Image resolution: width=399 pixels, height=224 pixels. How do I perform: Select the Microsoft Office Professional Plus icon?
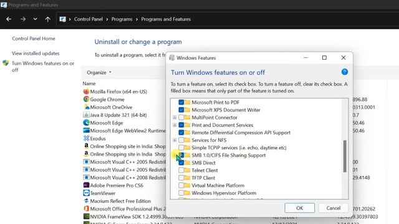pos(86,209)
